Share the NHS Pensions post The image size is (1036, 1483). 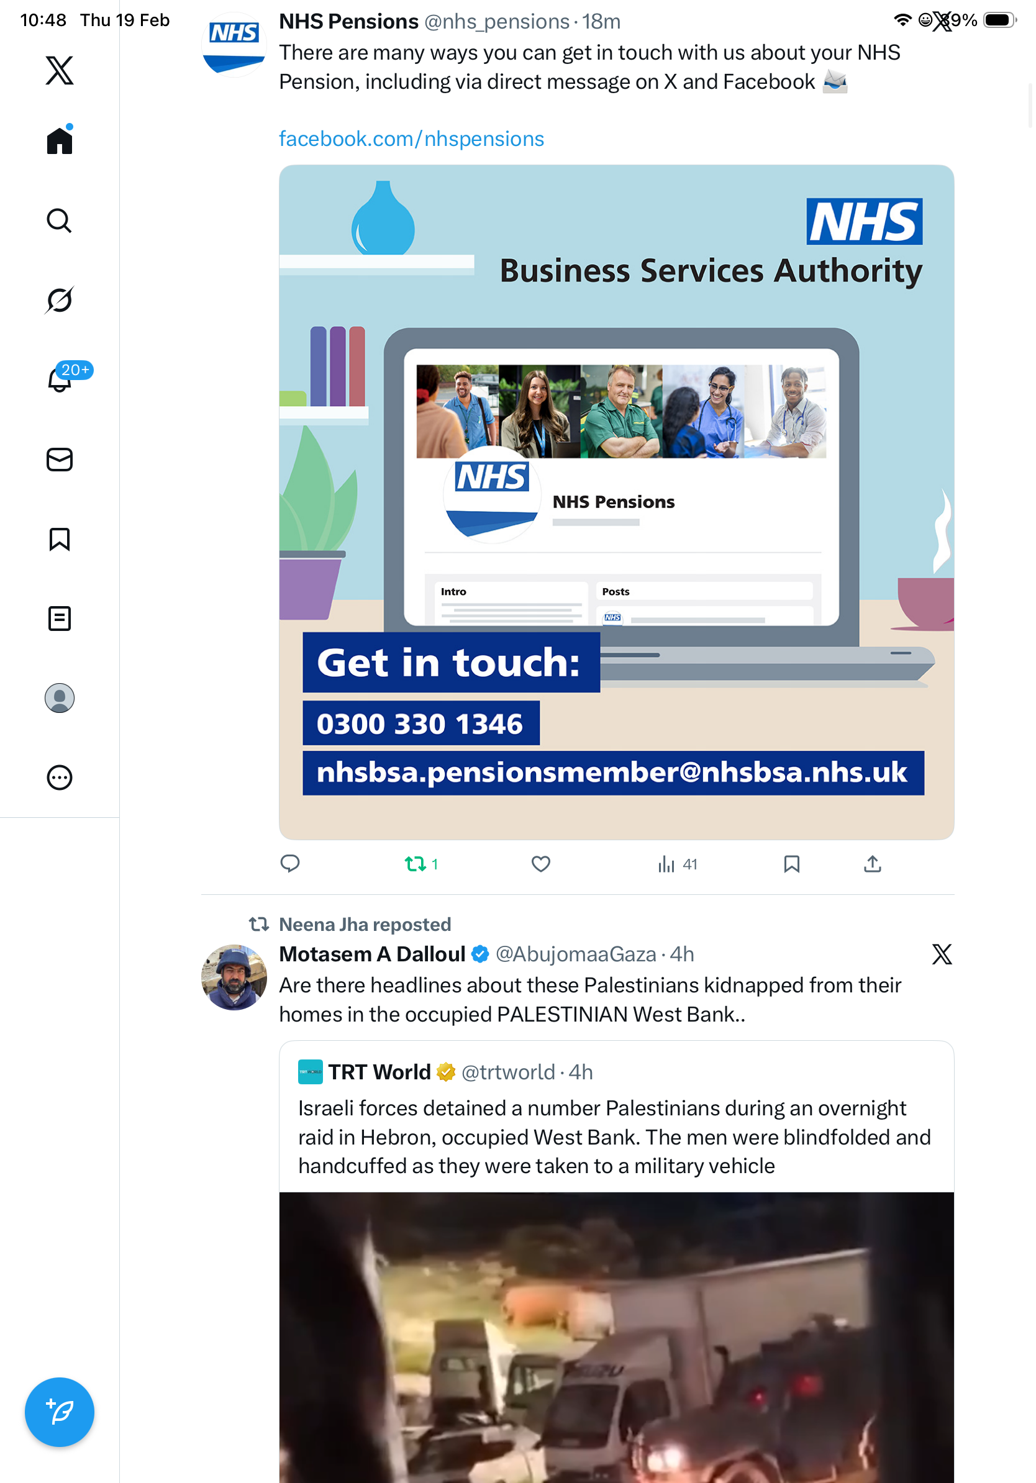point(872,864)
